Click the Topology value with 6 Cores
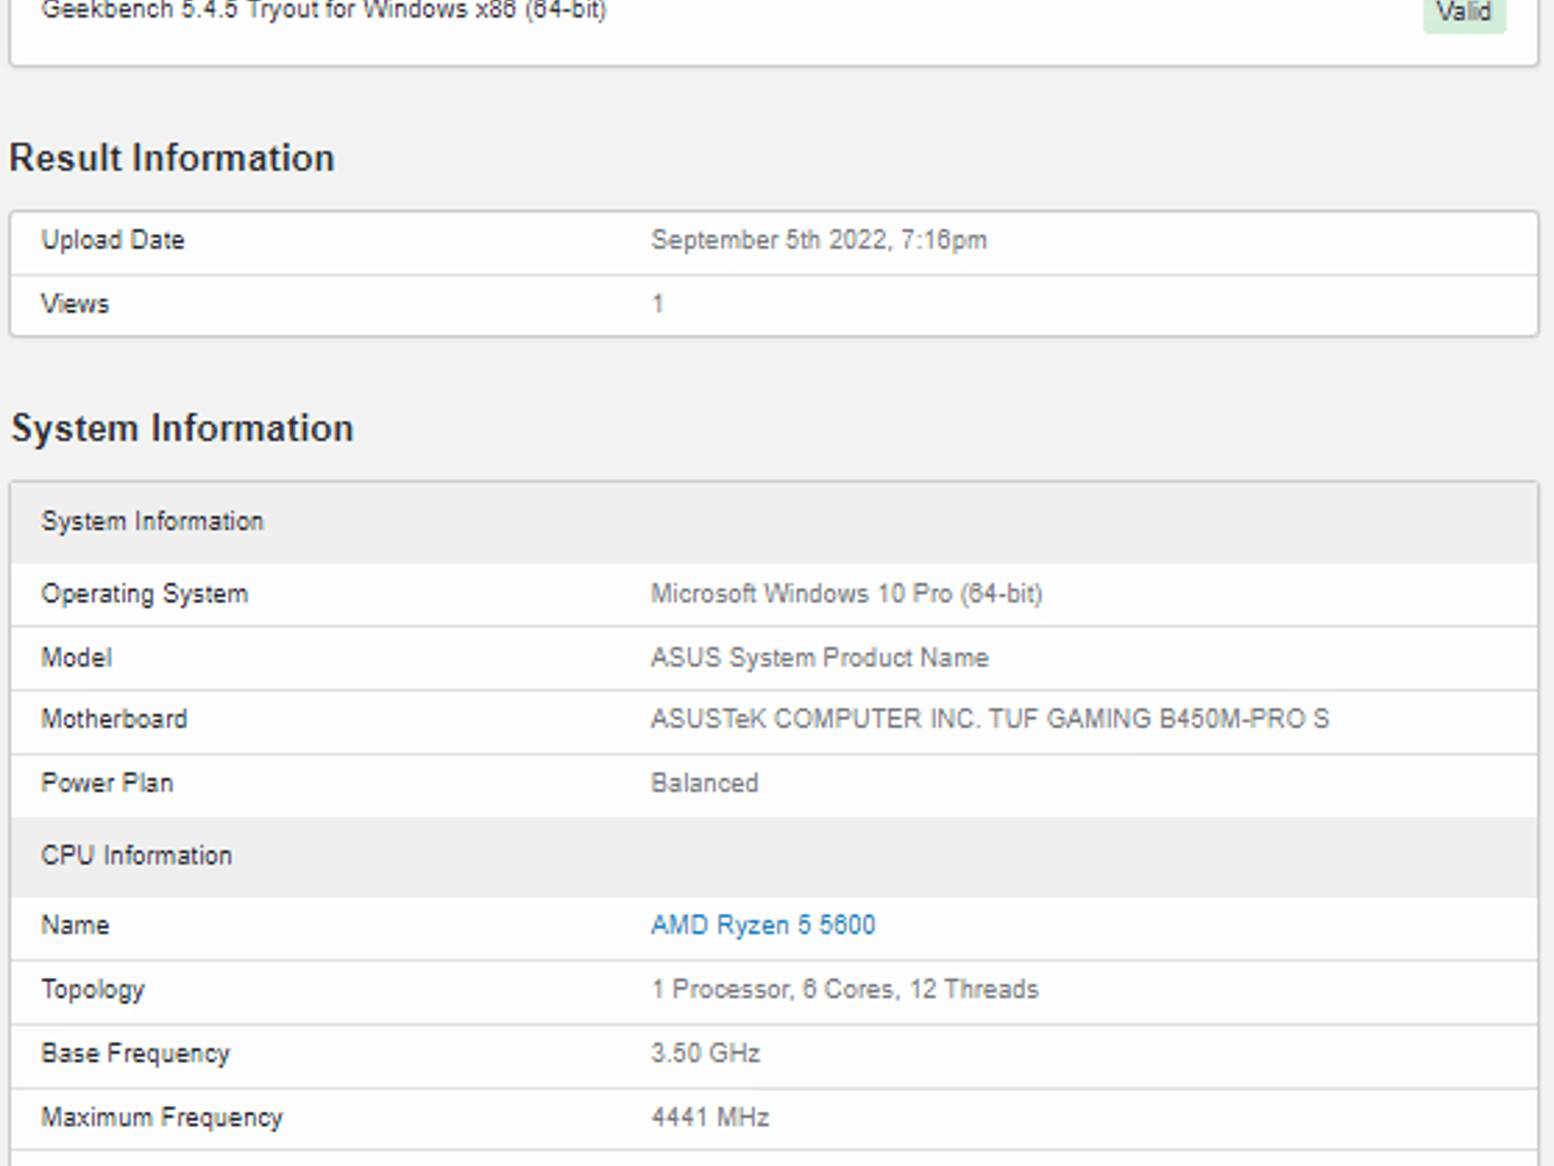 click(x=845, y=989)
